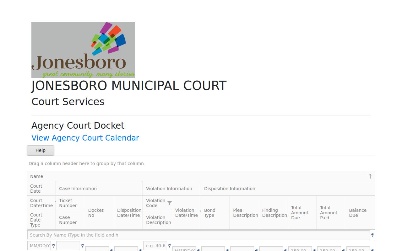Click the Jonesboro city logo image
Viewport: 402px width, 251px height.
click(83, 50)
